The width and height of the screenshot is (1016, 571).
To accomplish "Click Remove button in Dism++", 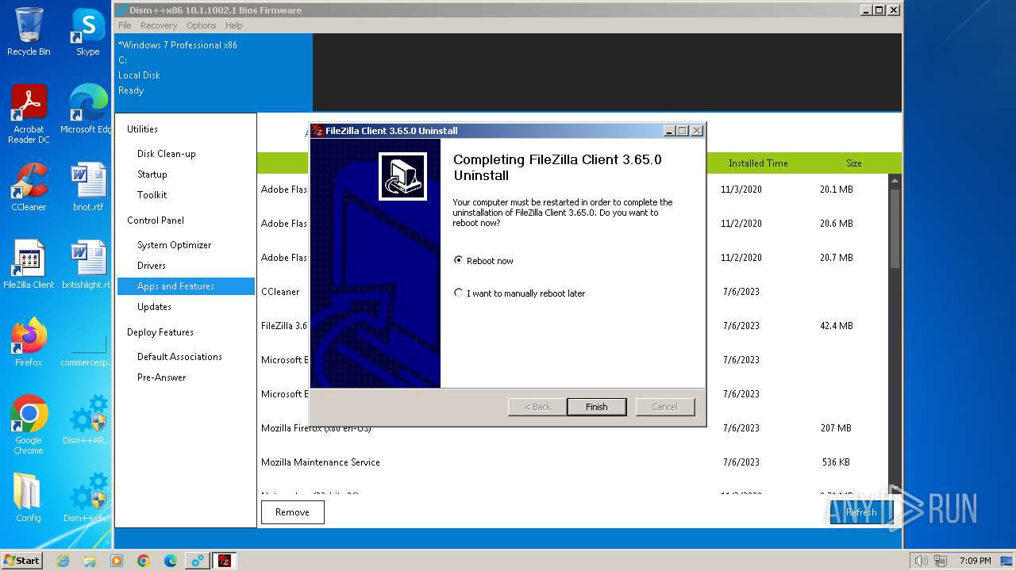I will [x=292, y=512].
